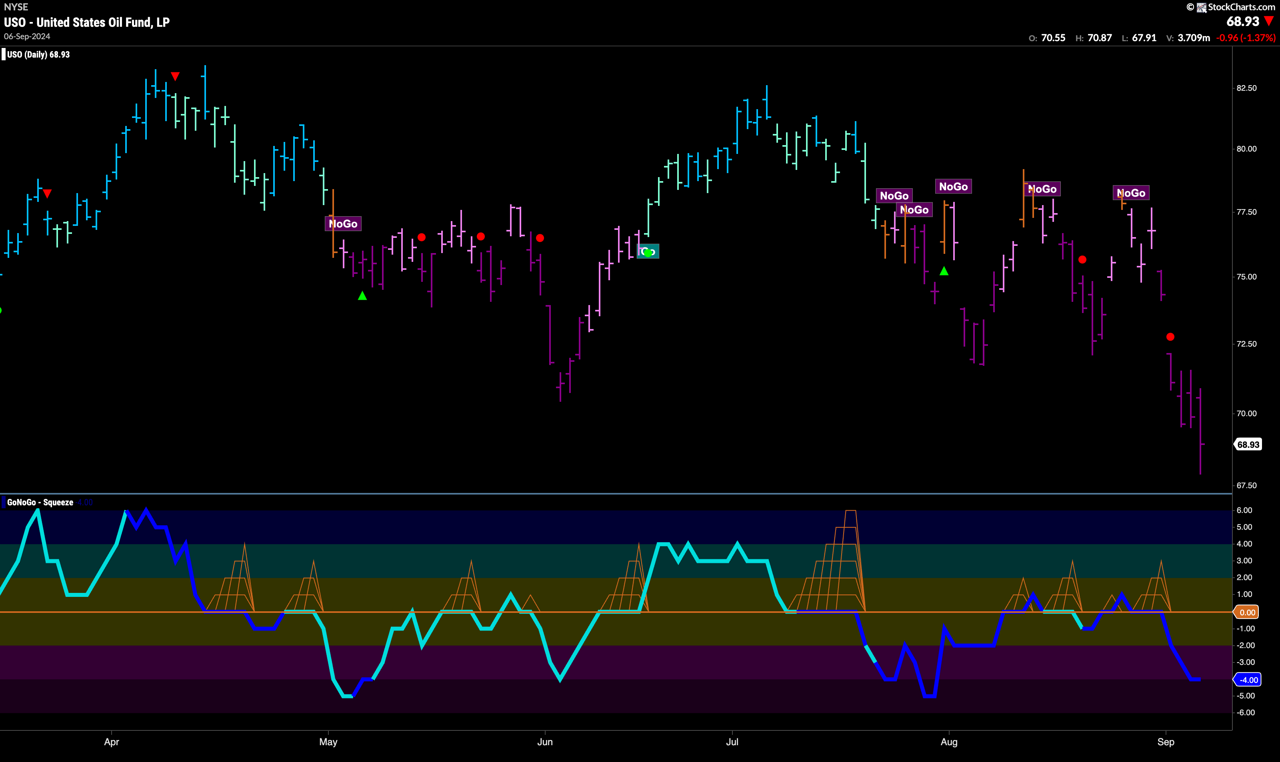
Task: Click the open value O: 70.55
Action: tap(1047, 38)
